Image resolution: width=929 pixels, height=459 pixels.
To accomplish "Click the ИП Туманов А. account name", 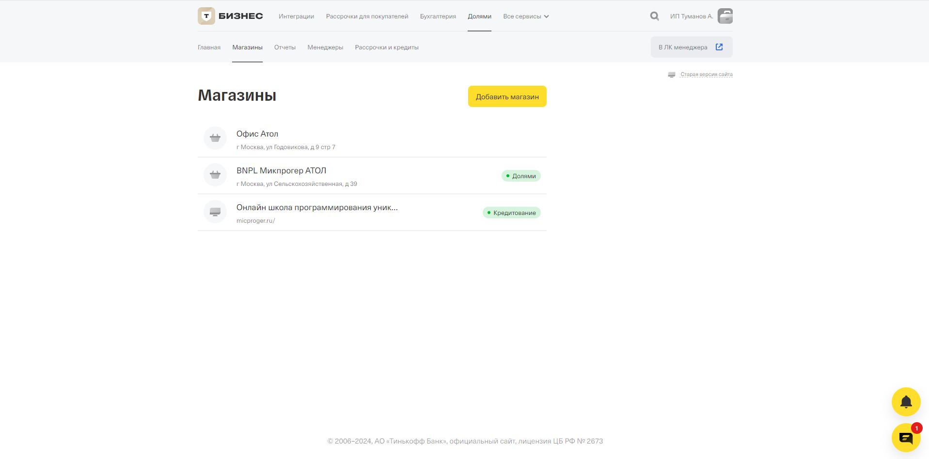I will (692, 16).
